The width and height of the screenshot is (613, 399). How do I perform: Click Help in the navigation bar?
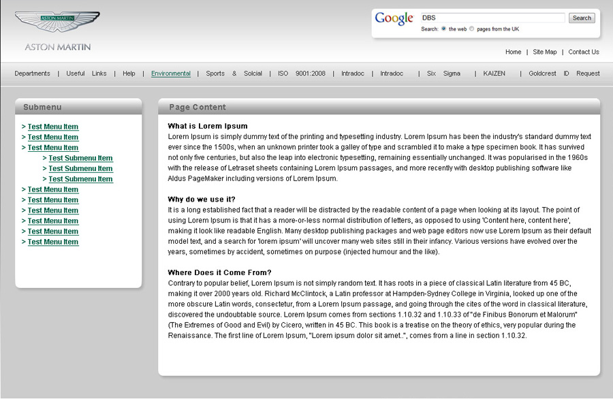pyautogui.click(x=129, y=74)
